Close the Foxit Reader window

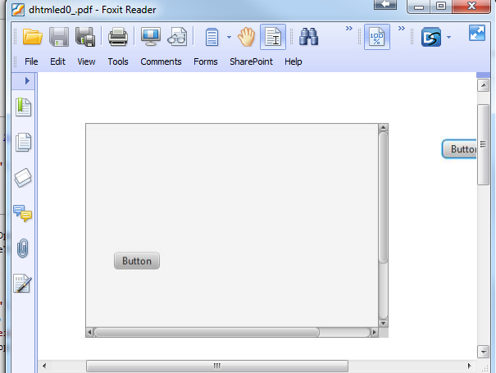click(x=471, y=7)
